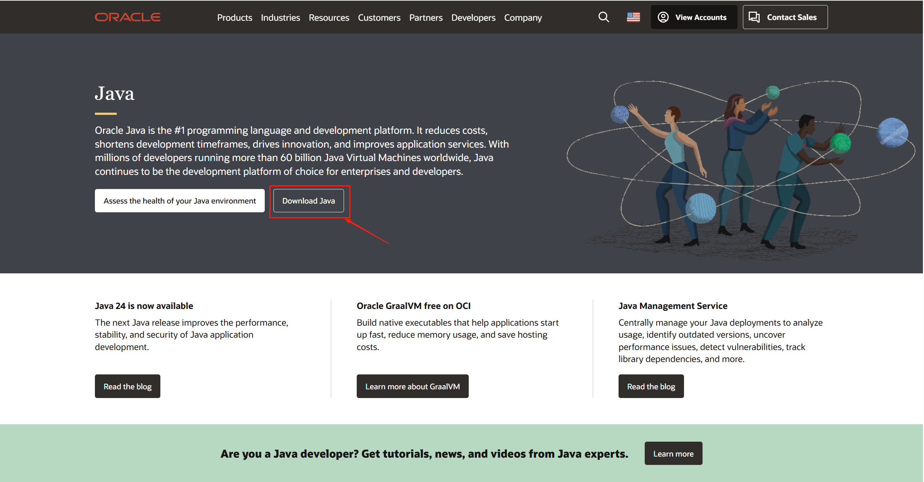924x482 pixels.
Task: Click the Download Java button
Action: point(308,201)
